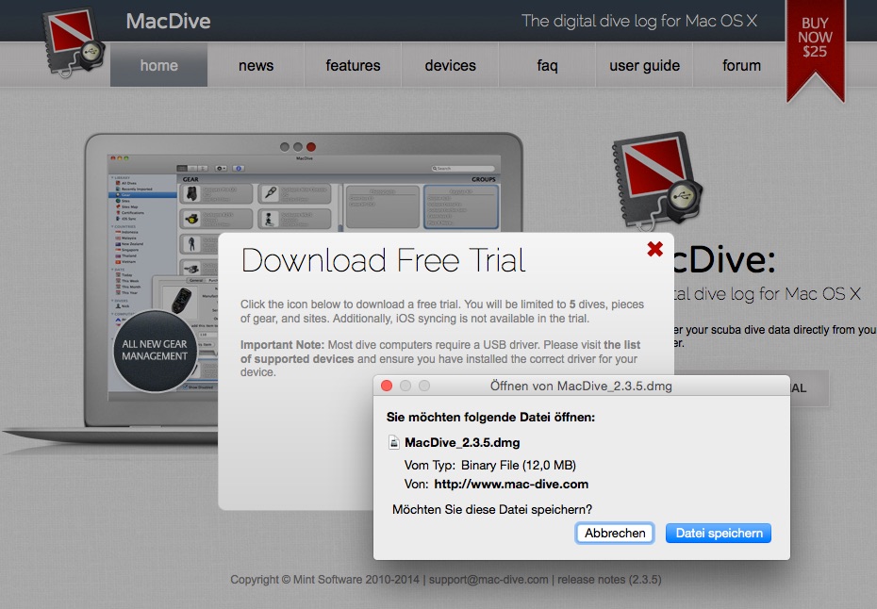Click the large MacDive dive-log book icon

pyautogui.click(x=657, y=181)
